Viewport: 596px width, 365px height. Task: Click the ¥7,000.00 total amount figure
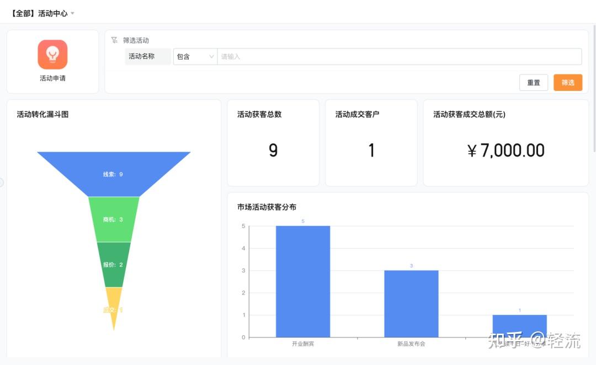click(505, 150)
